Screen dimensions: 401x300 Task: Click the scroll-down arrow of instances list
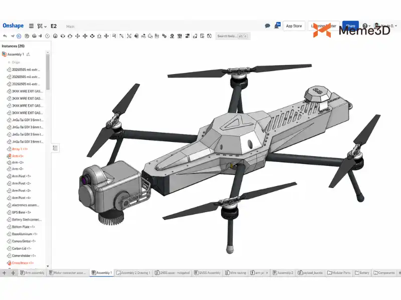[x=48, y=266]
